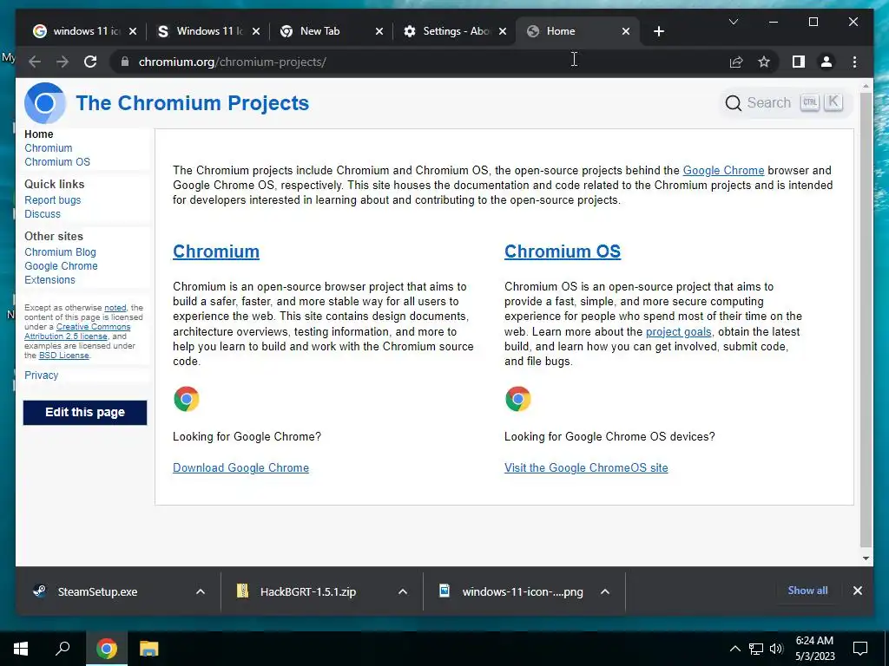This screenshot has width=889, height=666.
Task: Bookmark this tab with the star
Action: coord(764,62)
